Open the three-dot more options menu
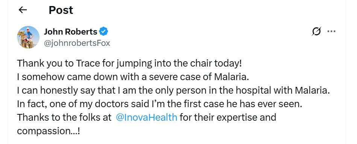 [331, 31]
